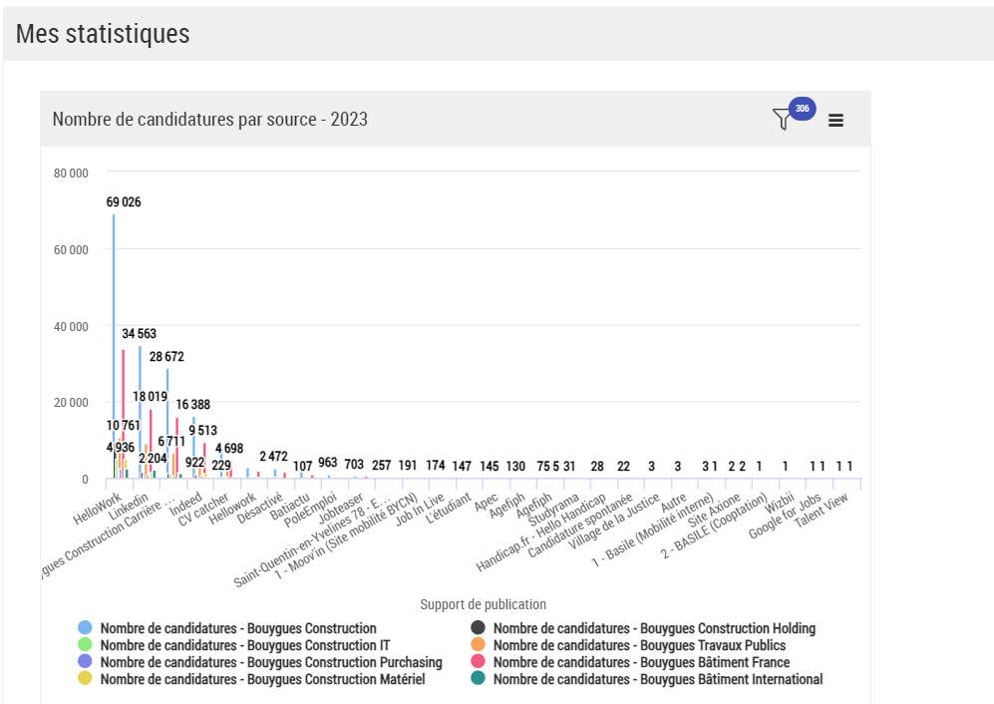The width and height of the screenshot is (994, 704).
Task: Click the 69 026 data label
Action: (124, 202)
